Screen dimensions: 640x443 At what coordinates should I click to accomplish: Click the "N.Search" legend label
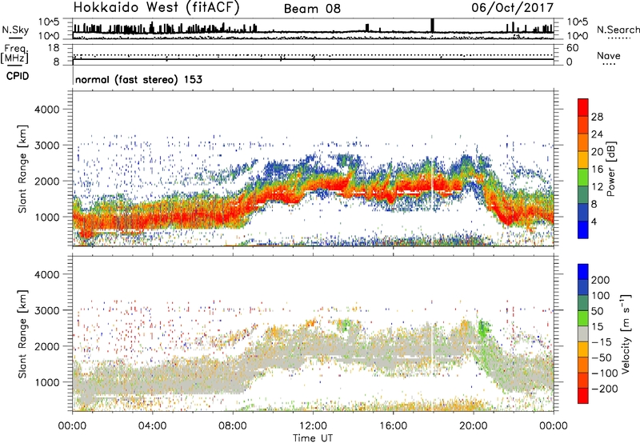[618, 30]
